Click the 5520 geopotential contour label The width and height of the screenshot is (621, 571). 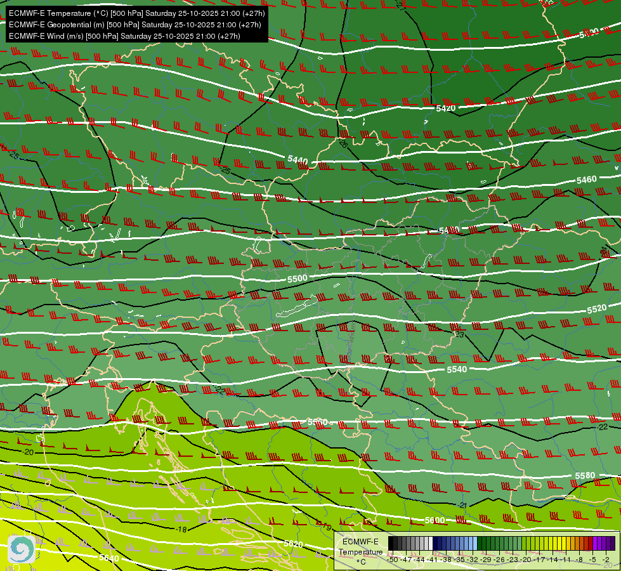(x=597, y=309)
